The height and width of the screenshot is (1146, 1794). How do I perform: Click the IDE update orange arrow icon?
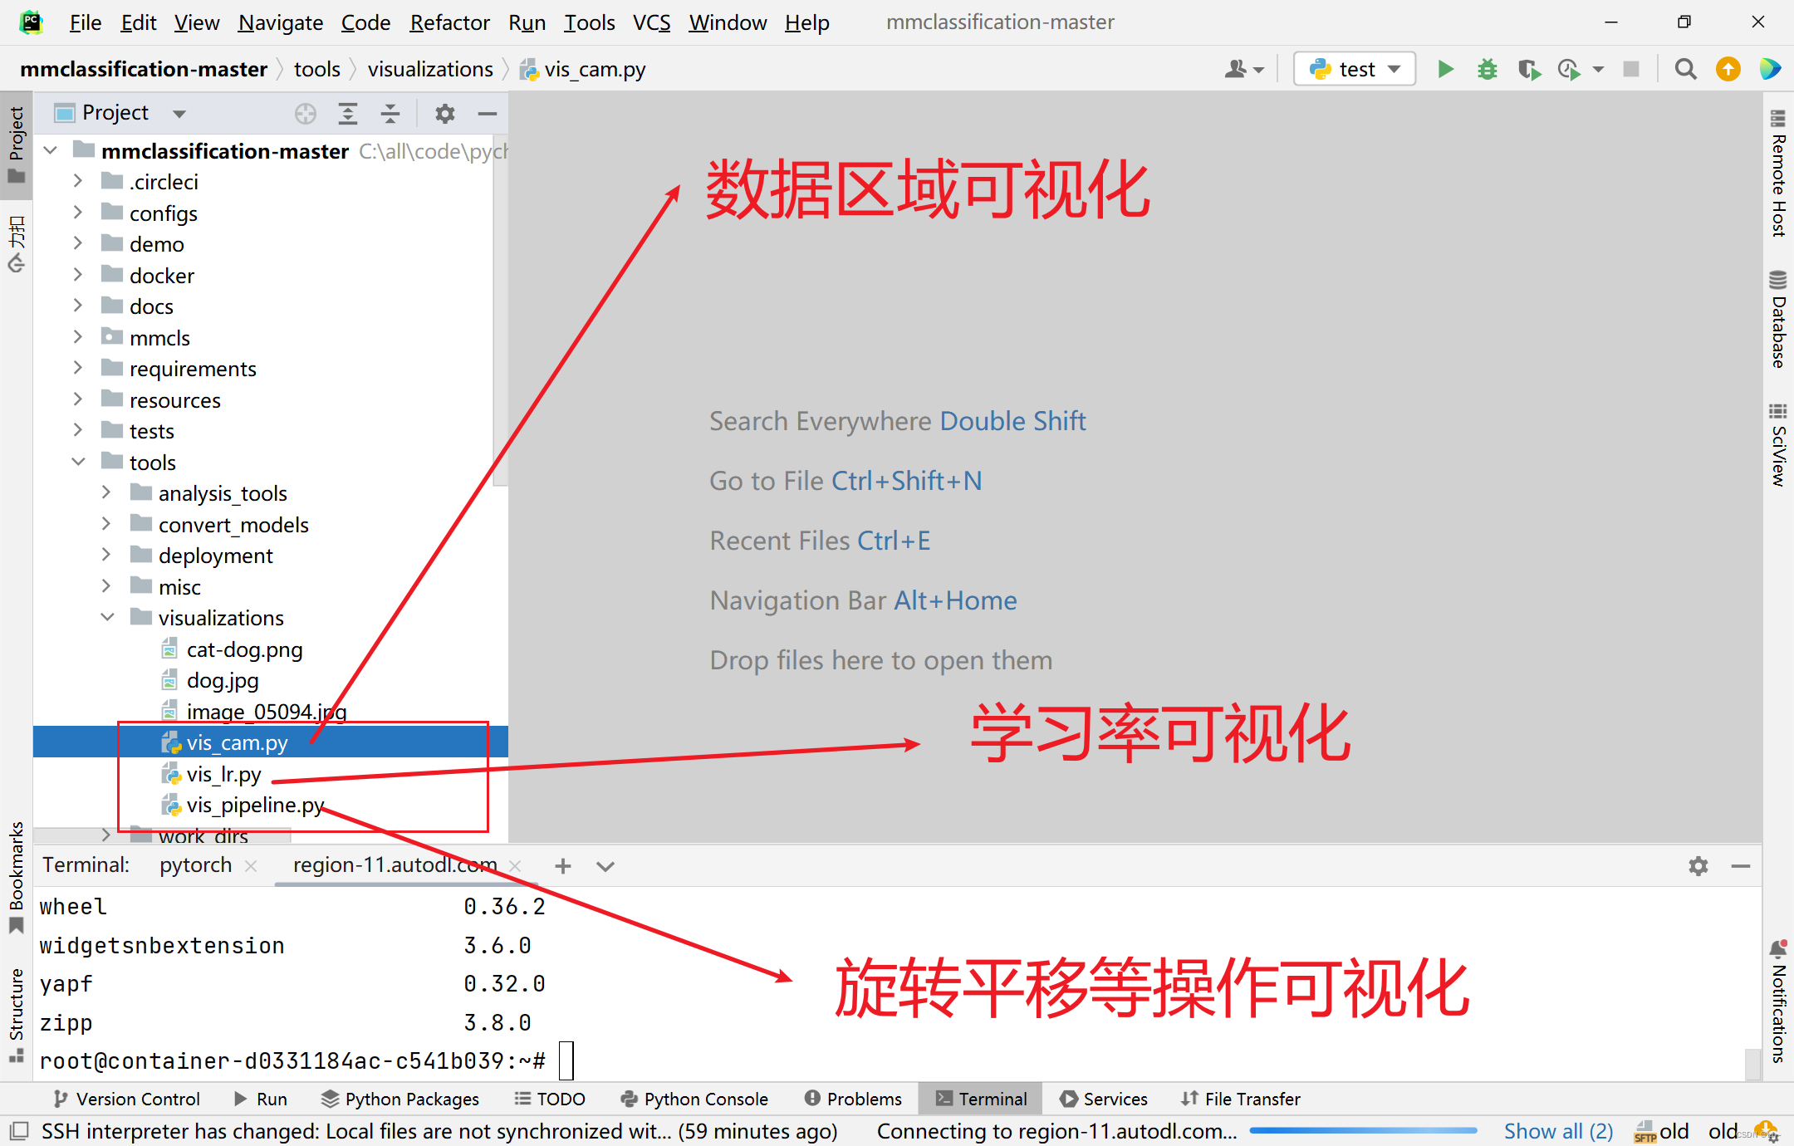(x=1728, y=69)
